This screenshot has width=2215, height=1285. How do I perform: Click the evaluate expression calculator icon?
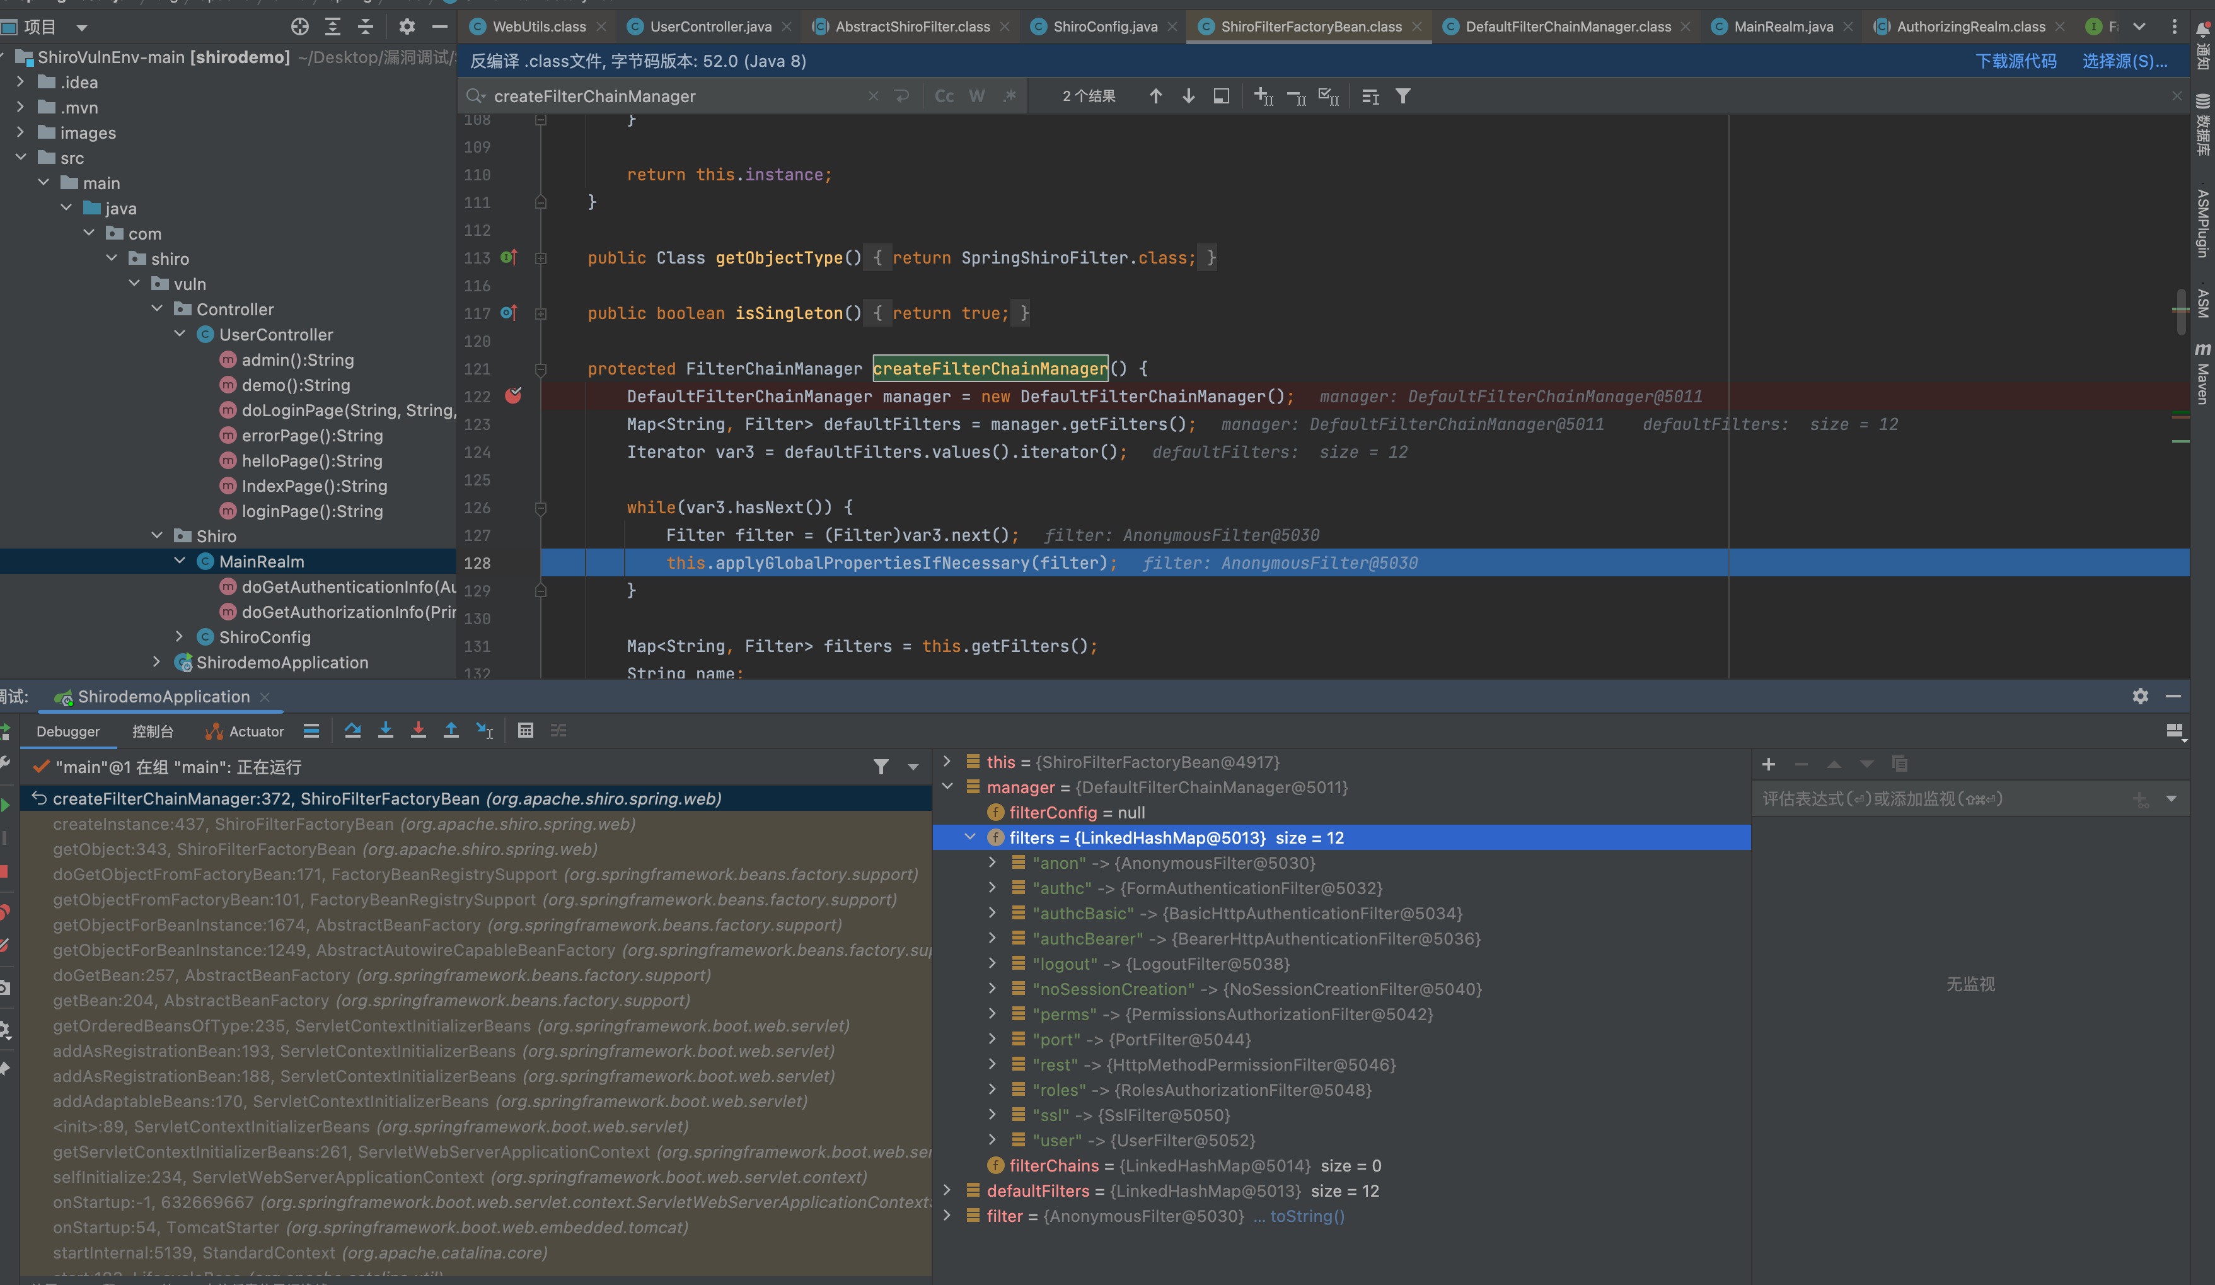(526, 730)
